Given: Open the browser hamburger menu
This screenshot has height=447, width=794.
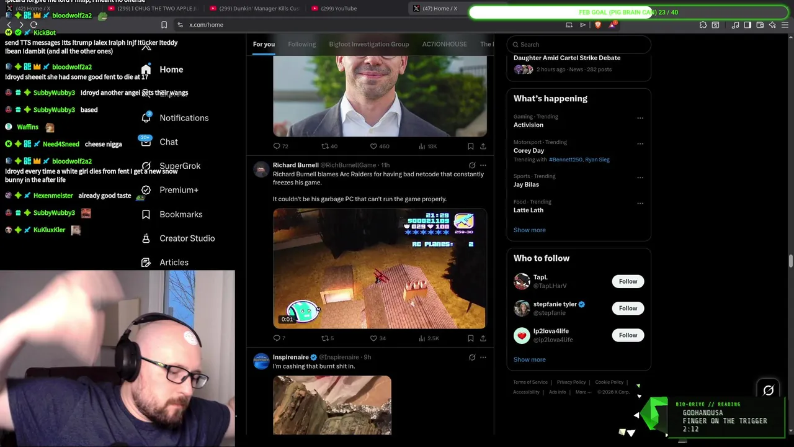Looking at the screenshot, I should [x=785, y=25].
